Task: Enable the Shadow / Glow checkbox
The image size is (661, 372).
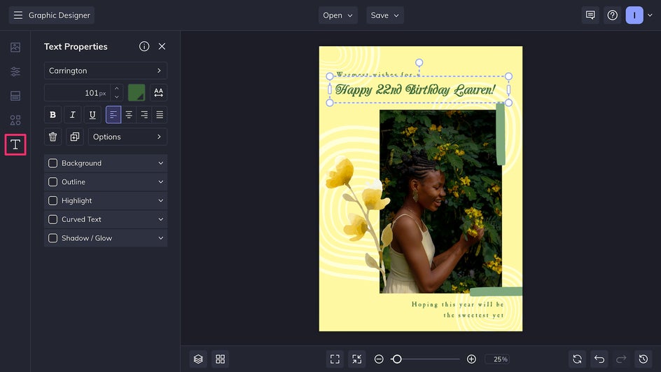Action: point(53,238)
